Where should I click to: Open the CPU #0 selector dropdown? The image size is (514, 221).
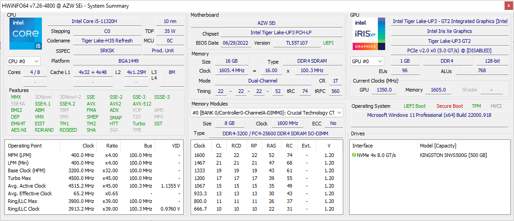pos(23,61)
